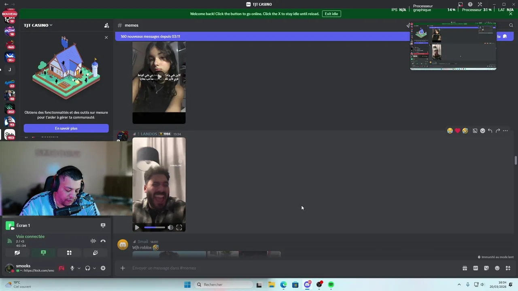Open the voice Activities button

(69, 253)
